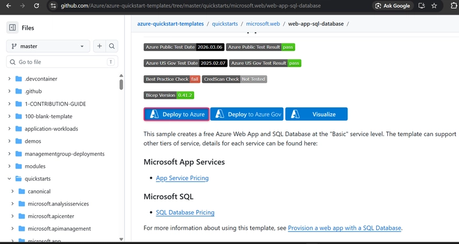Select managementgroup-deployments in file tree
The width and height of the screenshot is (459, 244).
(65, 154)
